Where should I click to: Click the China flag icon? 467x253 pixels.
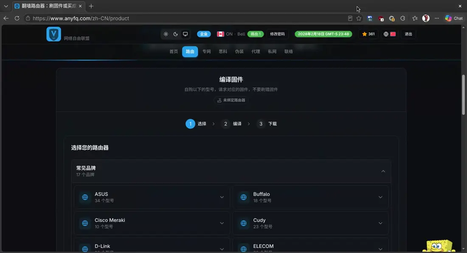click(x=393, y=34)
